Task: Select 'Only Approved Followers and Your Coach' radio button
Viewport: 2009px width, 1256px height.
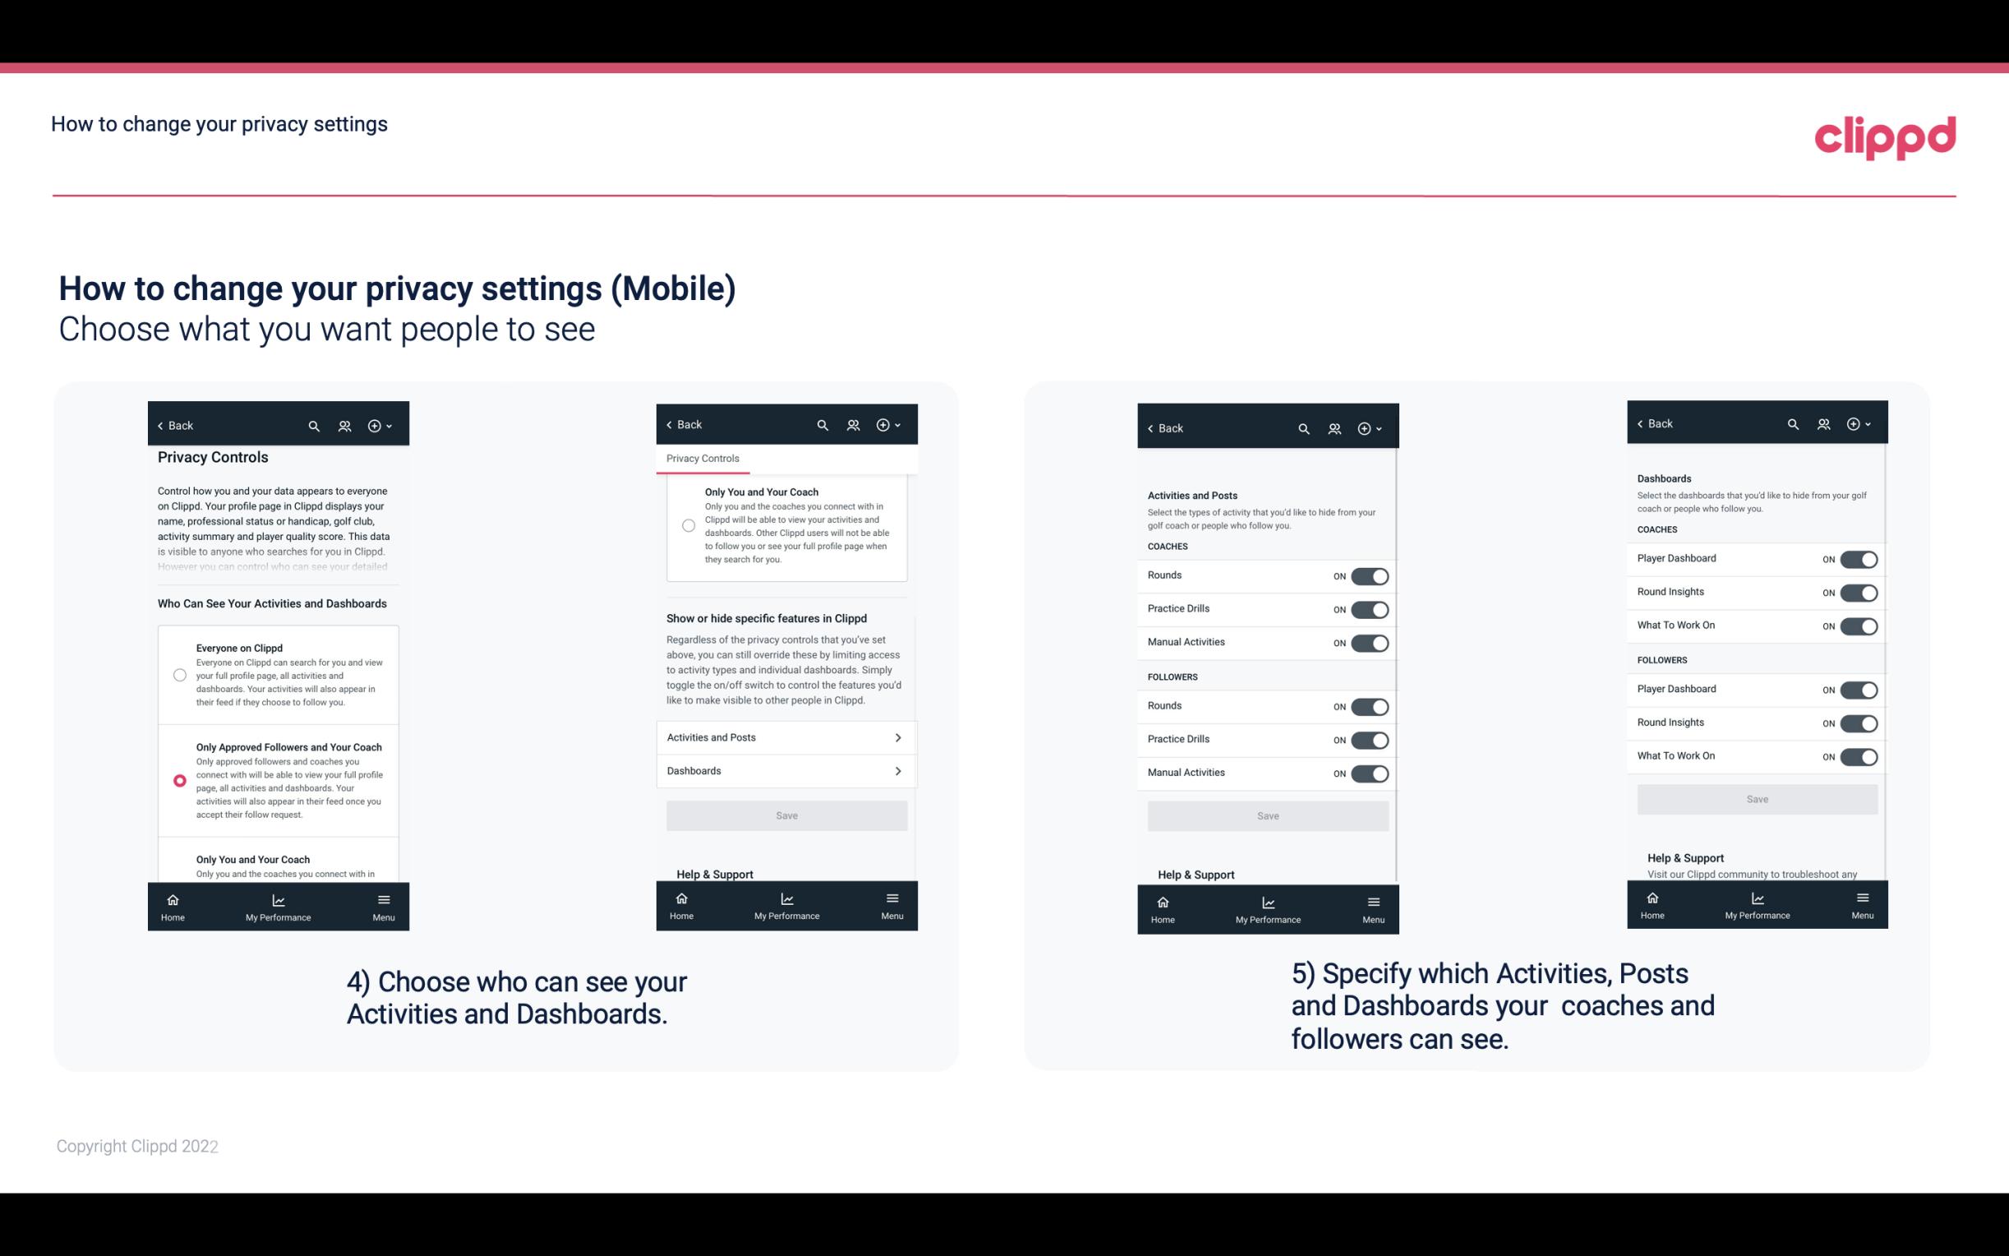Action: point(178,780)
